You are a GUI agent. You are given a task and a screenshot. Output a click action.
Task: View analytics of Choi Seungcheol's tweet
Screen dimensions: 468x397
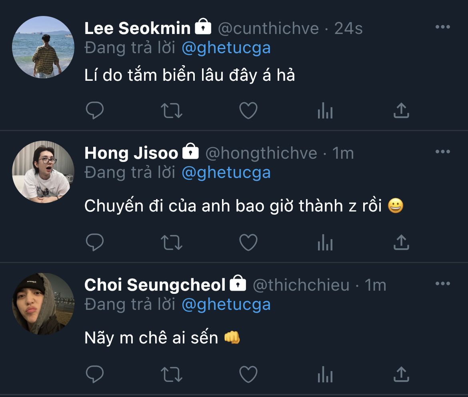pyautogui.click(x=325, y=375)
